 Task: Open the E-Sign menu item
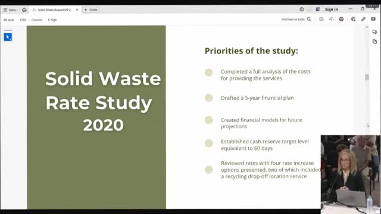click(x=52, y=20)
